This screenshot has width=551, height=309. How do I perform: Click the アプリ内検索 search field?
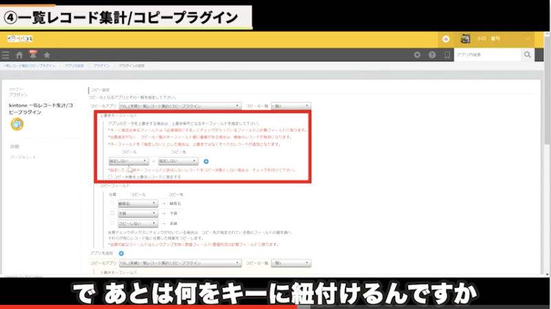tap(486, 55)
